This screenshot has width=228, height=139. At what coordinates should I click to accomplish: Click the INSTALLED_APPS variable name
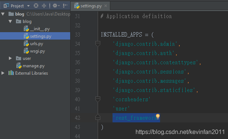(121, 35)
